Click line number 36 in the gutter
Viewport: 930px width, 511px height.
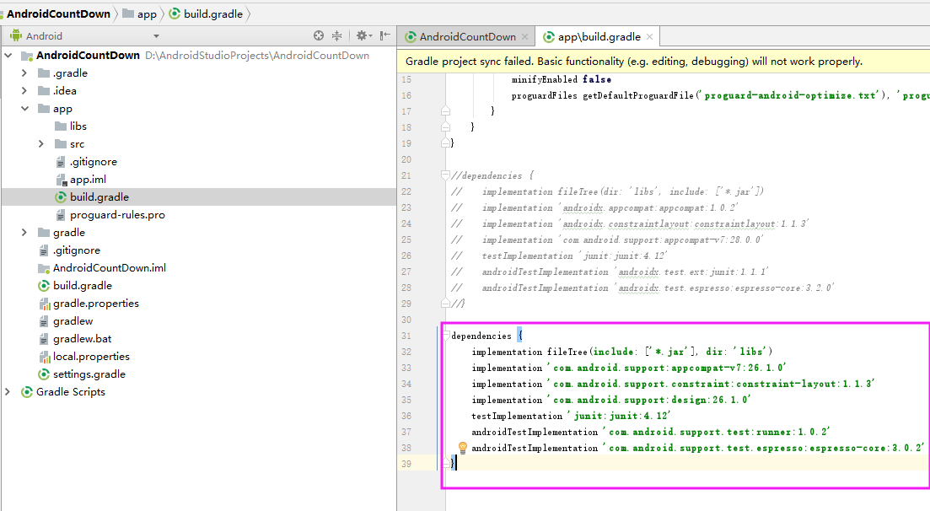tap(406, 416)
